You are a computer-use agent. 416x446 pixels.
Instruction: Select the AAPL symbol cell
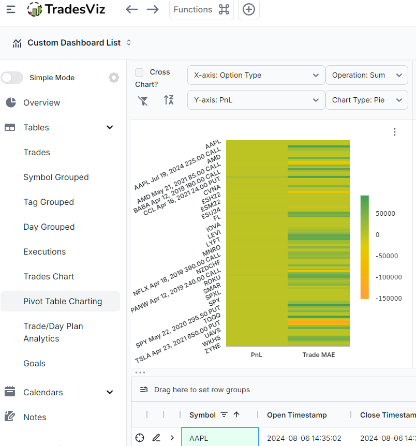point(220,437)
